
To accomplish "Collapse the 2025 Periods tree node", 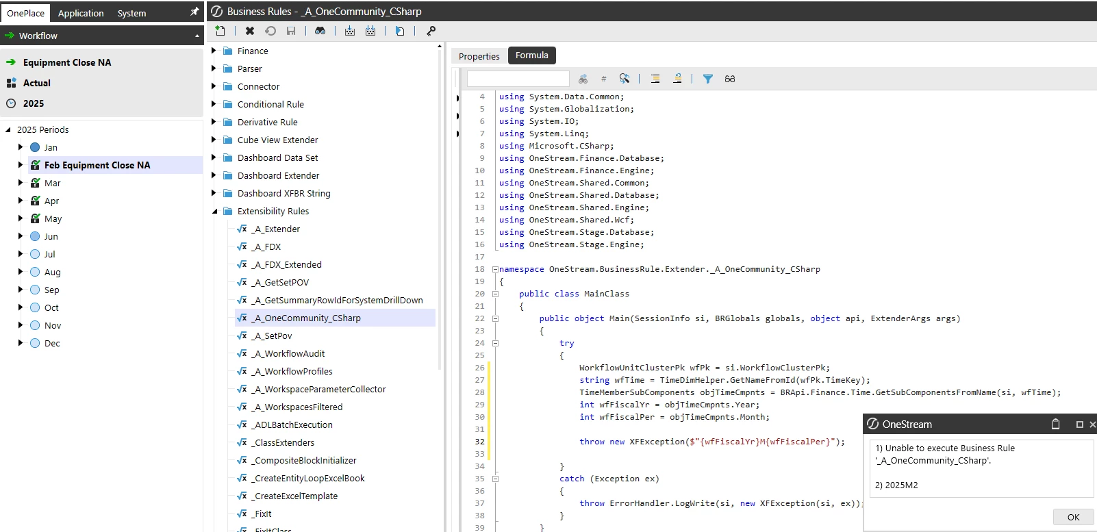I will [x=8, y=130].
